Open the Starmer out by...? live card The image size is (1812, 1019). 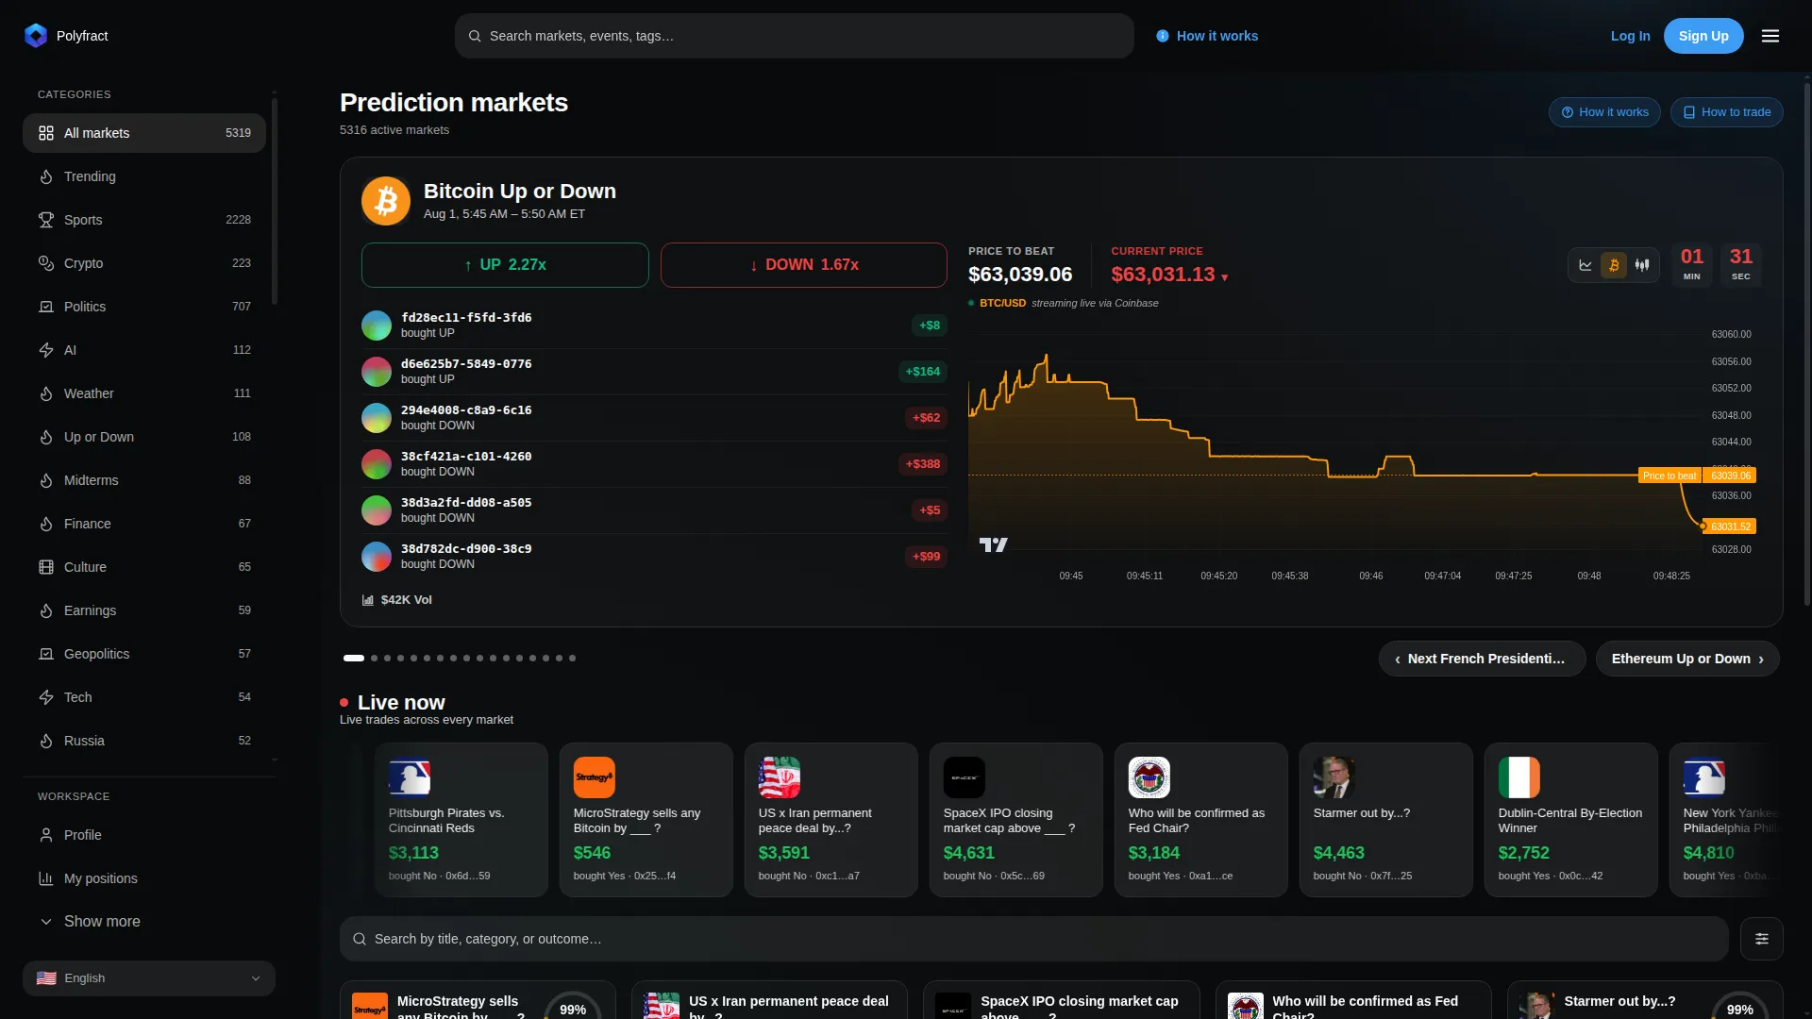[x=1386, y=820]
